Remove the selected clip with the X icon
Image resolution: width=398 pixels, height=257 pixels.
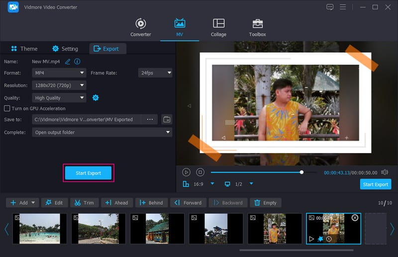pyautogui.click(x=355, y=218)
